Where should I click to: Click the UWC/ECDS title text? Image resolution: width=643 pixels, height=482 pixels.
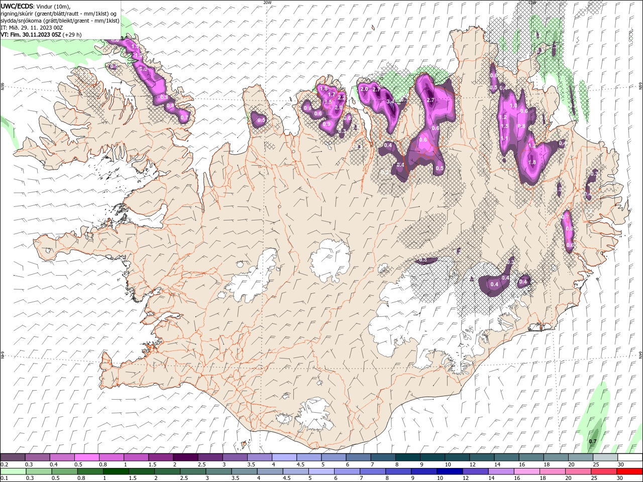pos(17,6)
